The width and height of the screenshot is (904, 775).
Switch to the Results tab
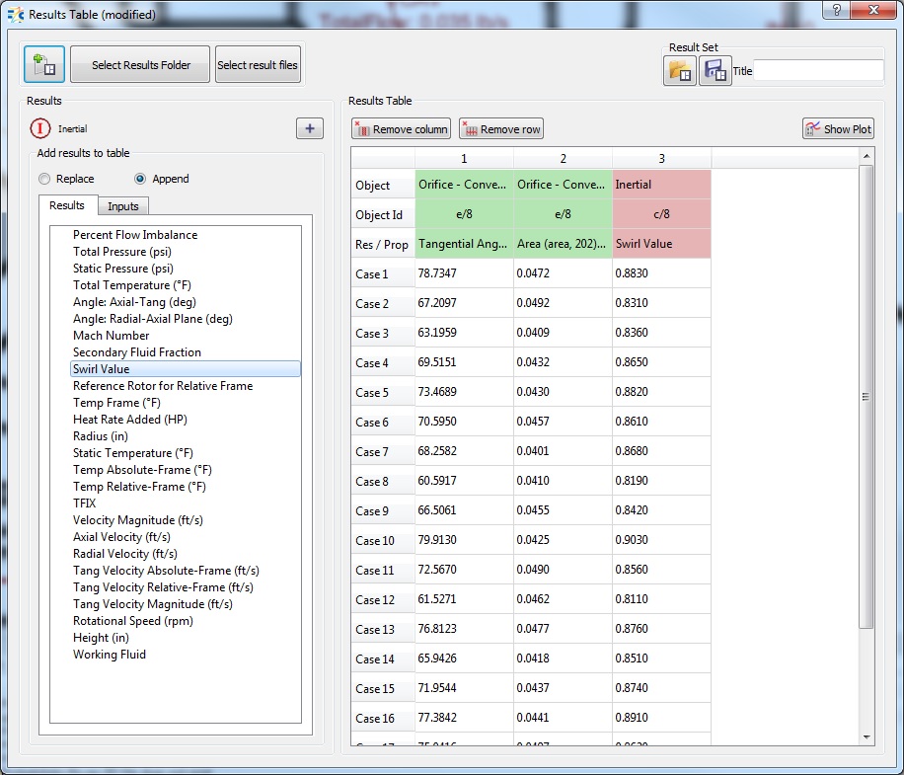click(x=67, y=205)
